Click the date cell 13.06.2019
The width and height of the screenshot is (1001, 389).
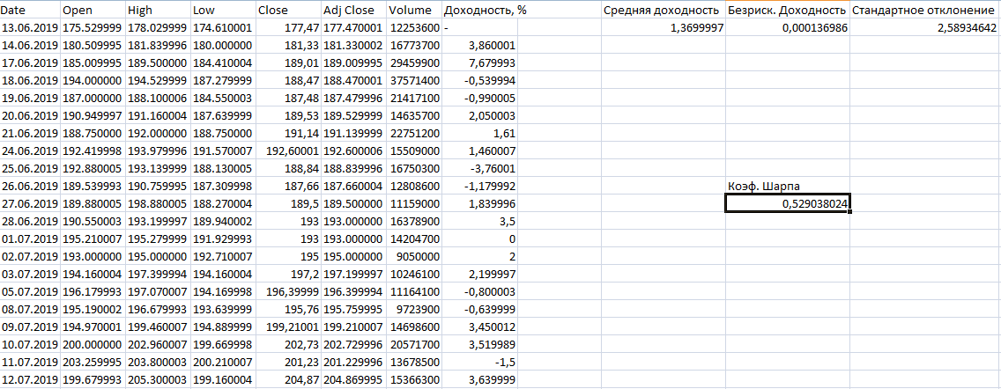[x=30, y=28]
